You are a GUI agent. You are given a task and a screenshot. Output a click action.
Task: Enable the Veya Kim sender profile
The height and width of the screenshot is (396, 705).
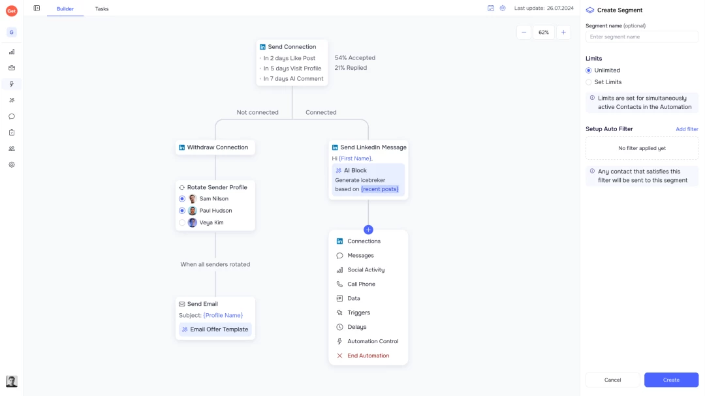[182, 222]
